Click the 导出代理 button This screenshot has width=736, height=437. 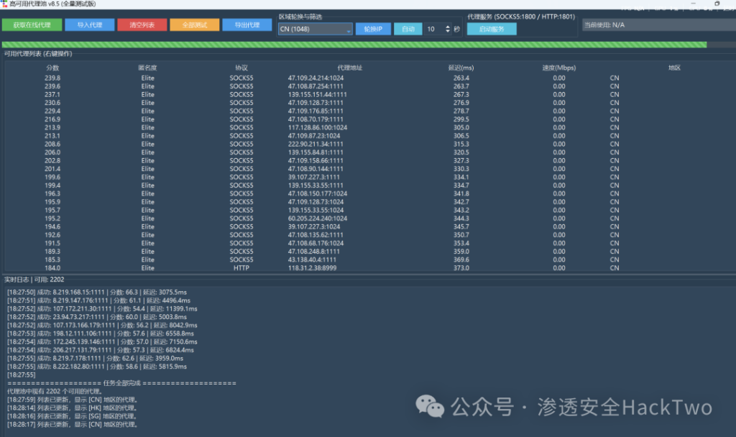click(241, 25)
